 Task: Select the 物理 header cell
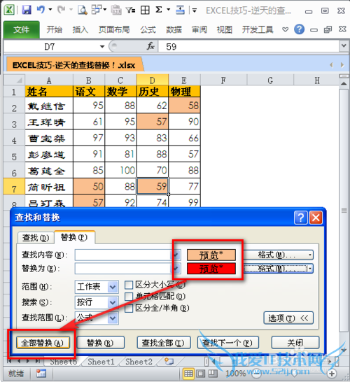185,92
